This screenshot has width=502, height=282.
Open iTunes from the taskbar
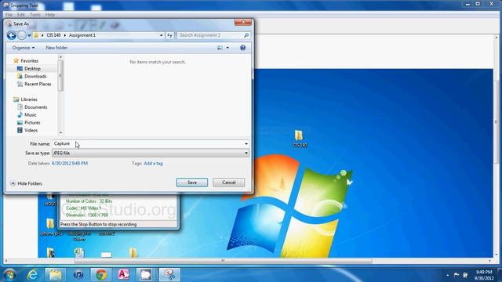click(x=78, y=275)
